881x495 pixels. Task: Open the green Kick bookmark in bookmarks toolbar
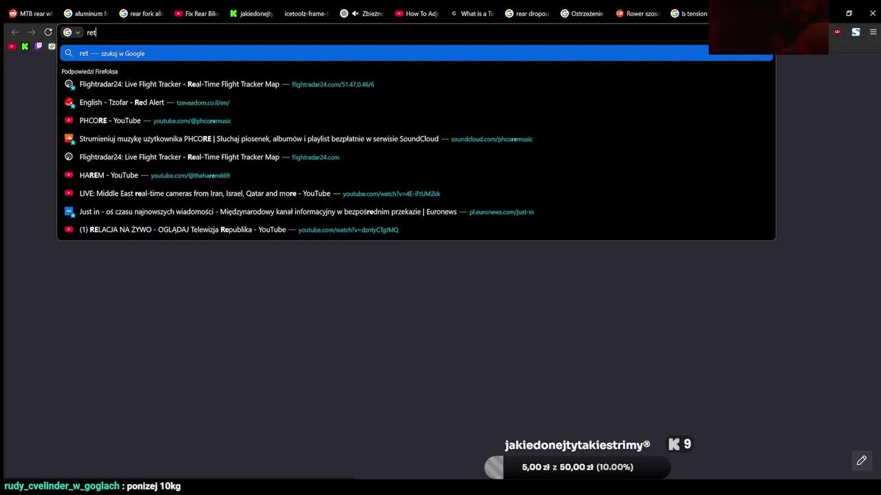point(25,46)
